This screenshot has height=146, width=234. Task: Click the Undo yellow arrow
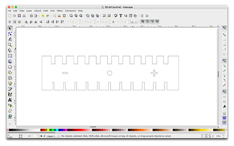coord(43,16)
